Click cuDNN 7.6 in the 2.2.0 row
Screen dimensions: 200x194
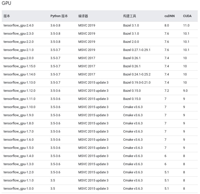tap(167, 42)
